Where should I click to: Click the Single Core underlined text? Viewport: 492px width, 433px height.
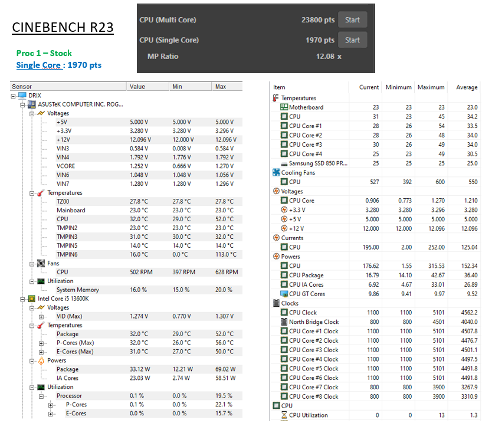(x=38, y=65)
